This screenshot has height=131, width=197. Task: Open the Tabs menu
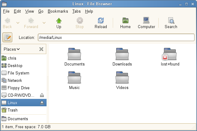76,11
